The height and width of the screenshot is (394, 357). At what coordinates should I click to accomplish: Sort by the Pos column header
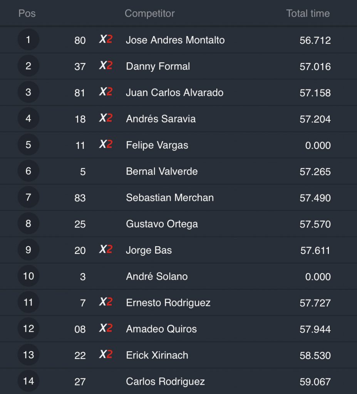point(27,13)
